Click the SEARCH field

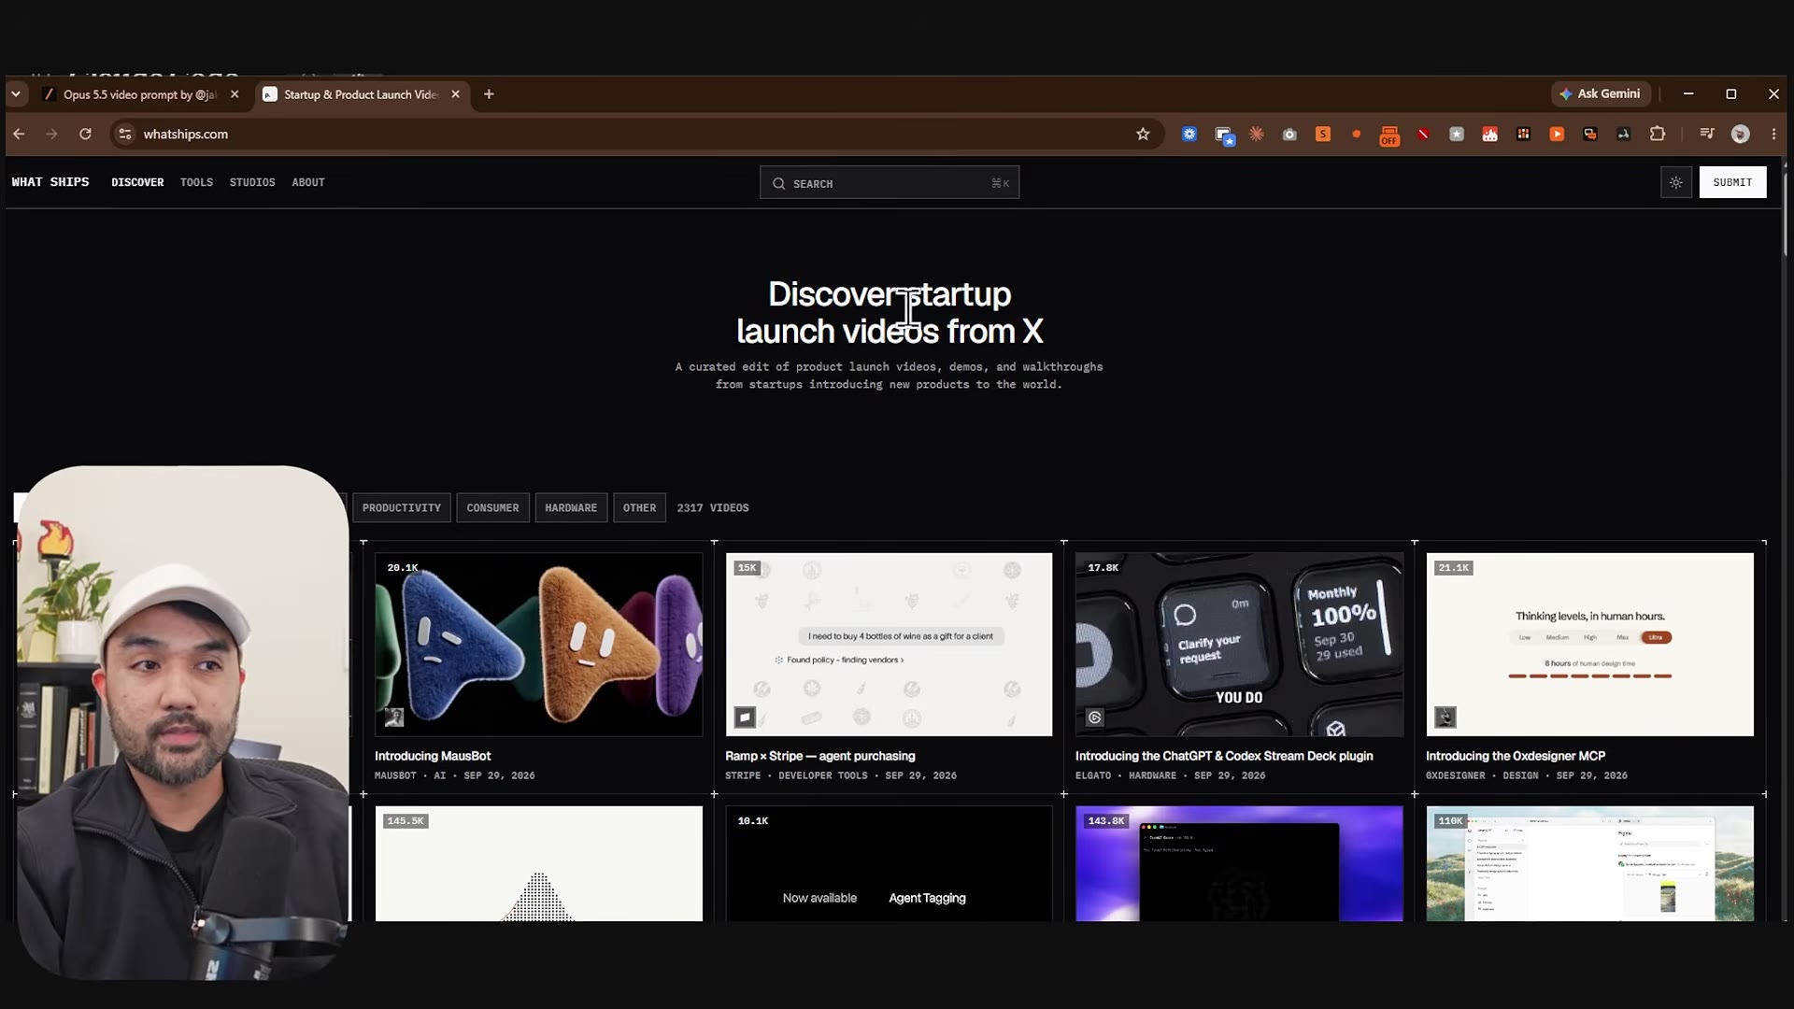coord(890,183)
